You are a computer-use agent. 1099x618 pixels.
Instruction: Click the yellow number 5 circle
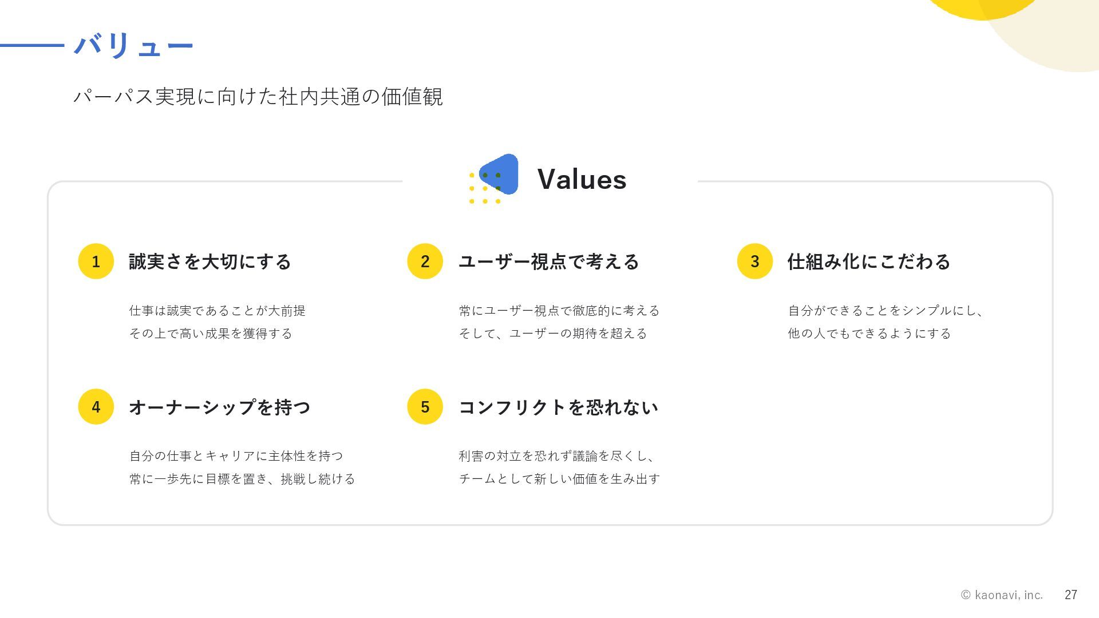pyautogui.click(x=425, y=407)
